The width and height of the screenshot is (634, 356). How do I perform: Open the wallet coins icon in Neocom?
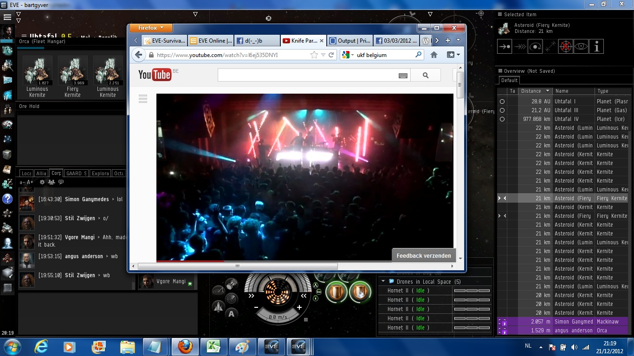[x=8, y=184]
